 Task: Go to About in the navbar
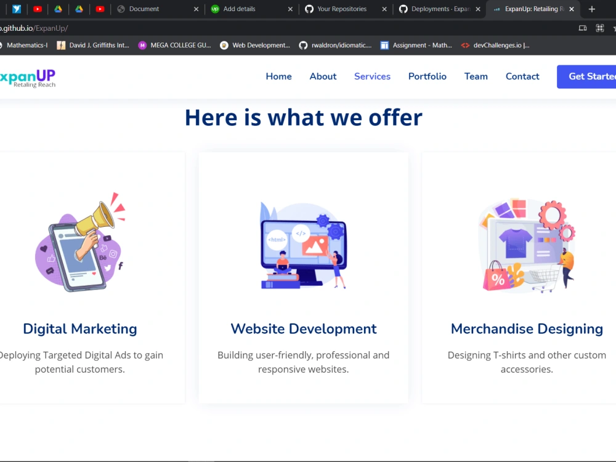(x=323, y=76)
